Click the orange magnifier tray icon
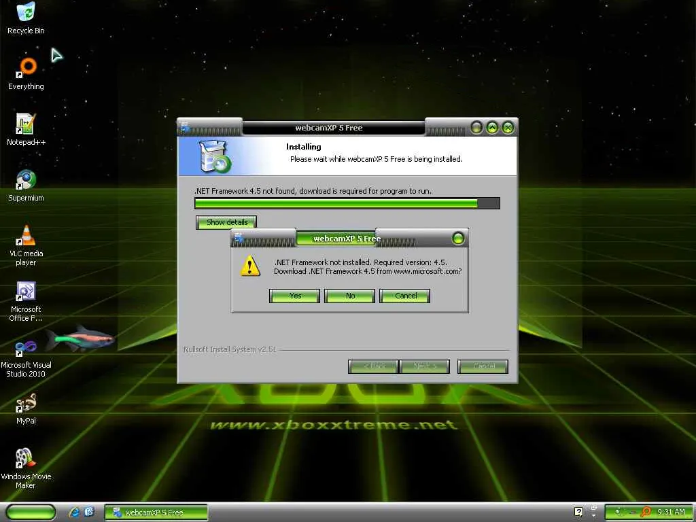The image size is (696, 522). click(x=646, y=512)
